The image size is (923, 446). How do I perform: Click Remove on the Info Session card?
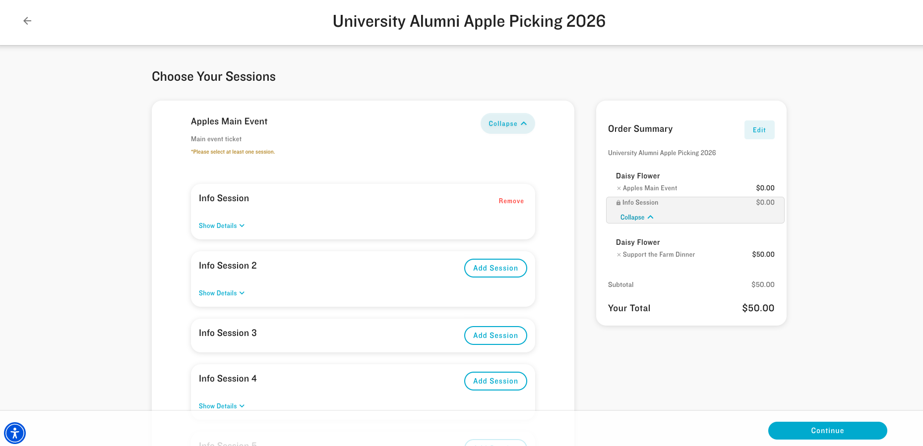[x=511, y=201]
